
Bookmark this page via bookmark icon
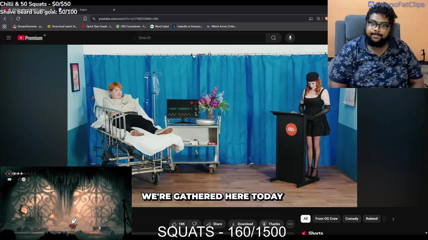point(85,19)
